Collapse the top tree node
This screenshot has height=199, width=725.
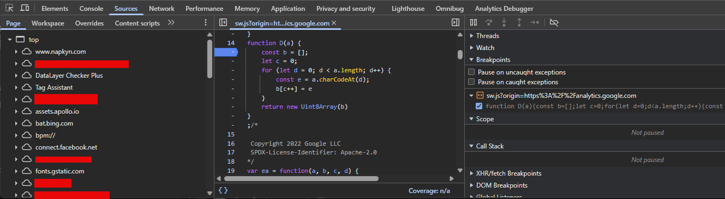[10, 40]
